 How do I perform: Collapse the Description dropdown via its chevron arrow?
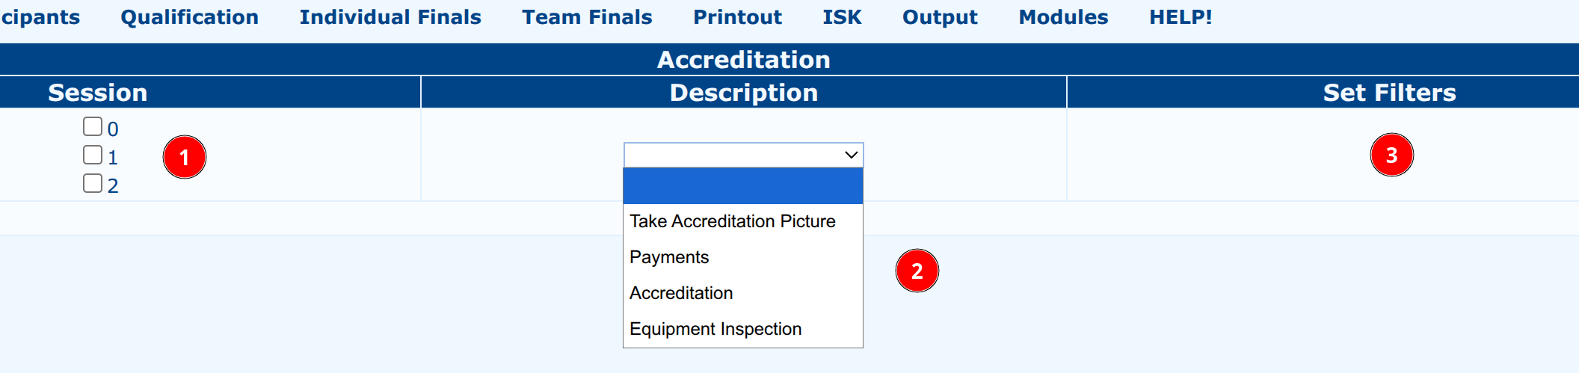point(851,155)
